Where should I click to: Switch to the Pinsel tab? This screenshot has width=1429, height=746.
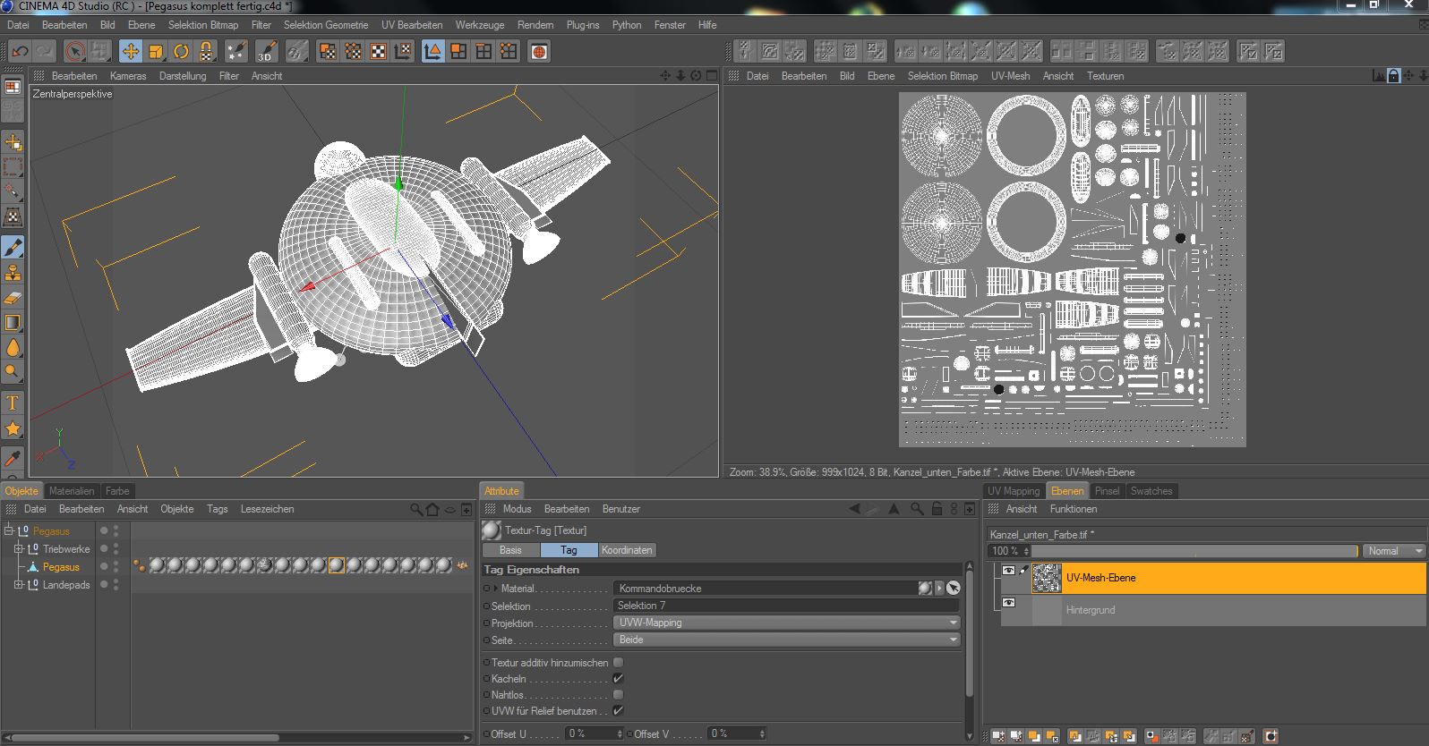[1107, 491]
